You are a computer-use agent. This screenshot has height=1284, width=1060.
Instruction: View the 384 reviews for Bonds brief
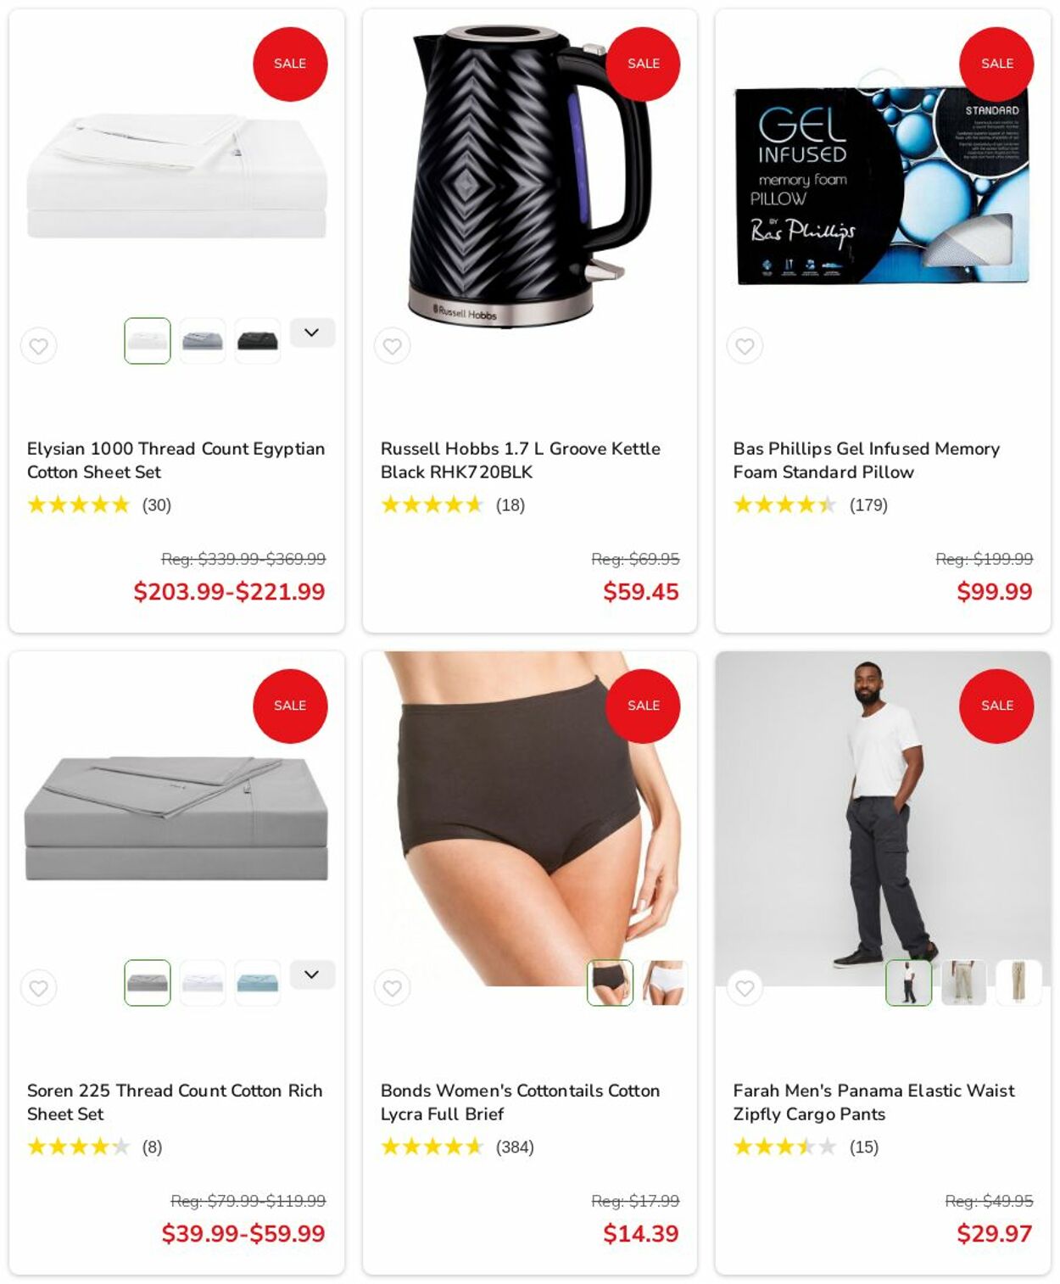tap(515, 1147)
